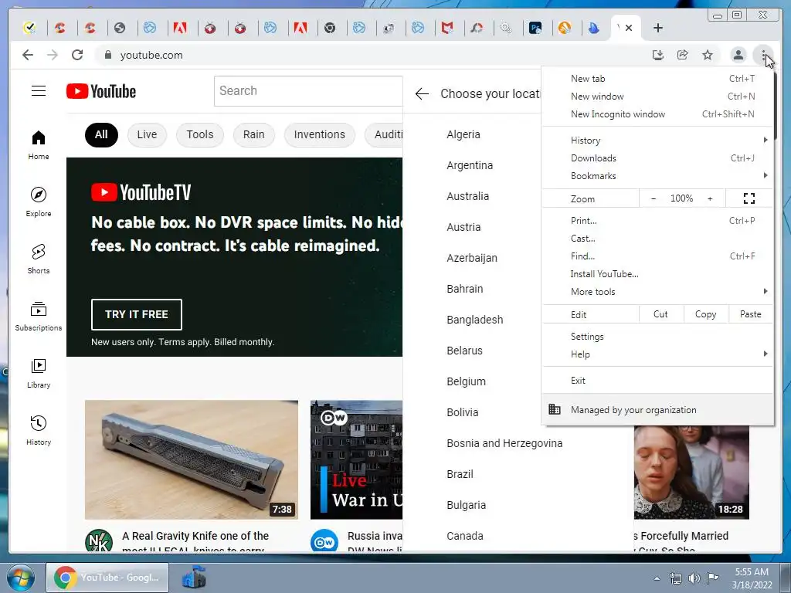Click Cut in the Edit row
The height and width of the screenshot is (593, 791).
(x=660, y=314)
